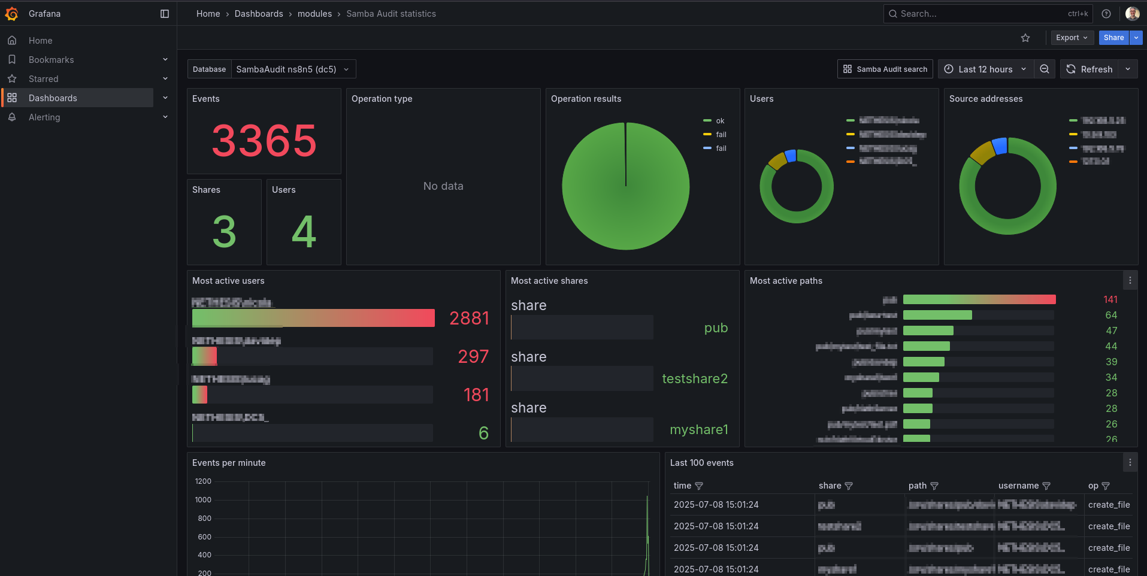Expand the Alerting section

tap(165, 117)
